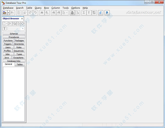Open the Search menu

20,8
